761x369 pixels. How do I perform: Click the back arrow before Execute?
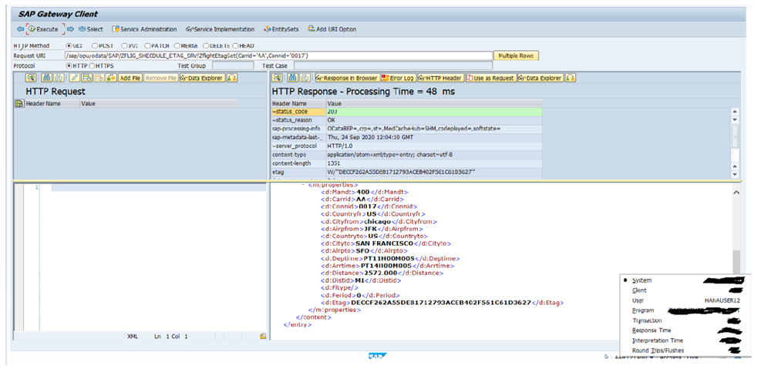[20, 29]
